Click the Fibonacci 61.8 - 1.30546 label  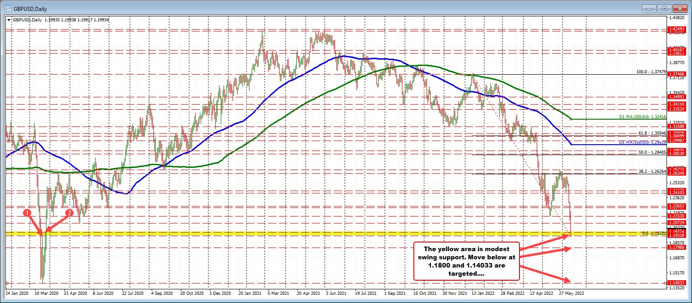coord(653,133)
